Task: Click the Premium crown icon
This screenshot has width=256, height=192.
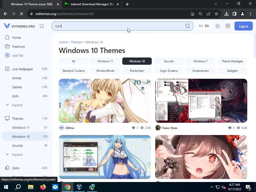Action: tap(7, 46)
